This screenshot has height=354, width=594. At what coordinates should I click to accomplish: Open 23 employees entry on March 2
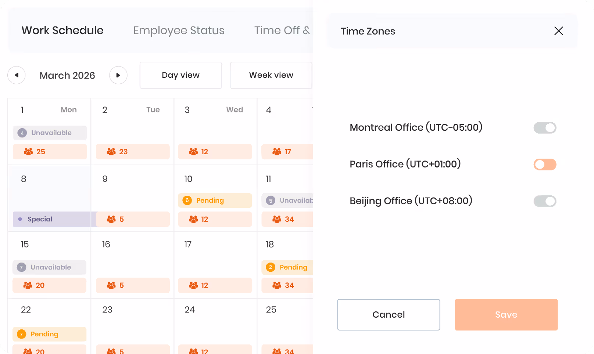[133, 152]
